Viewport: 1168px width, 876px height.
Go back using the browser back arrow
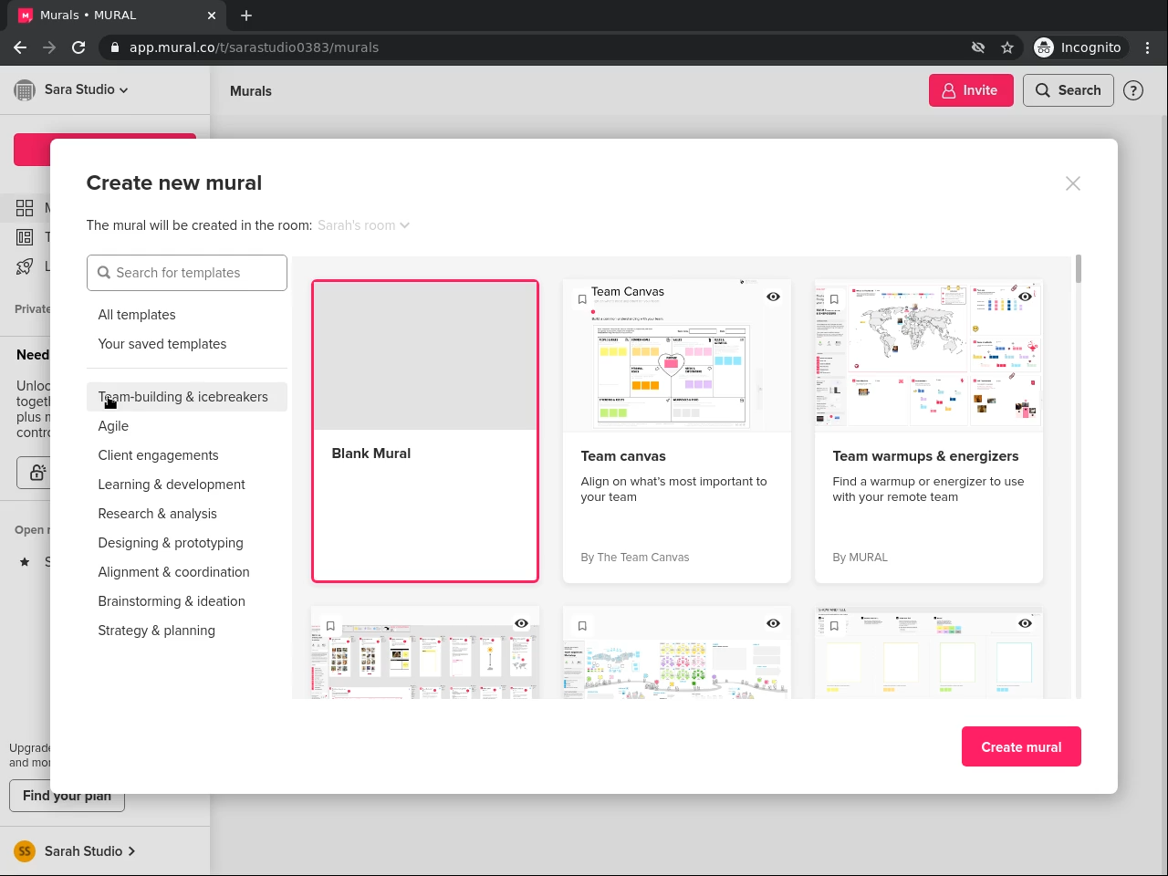(20, 47)
